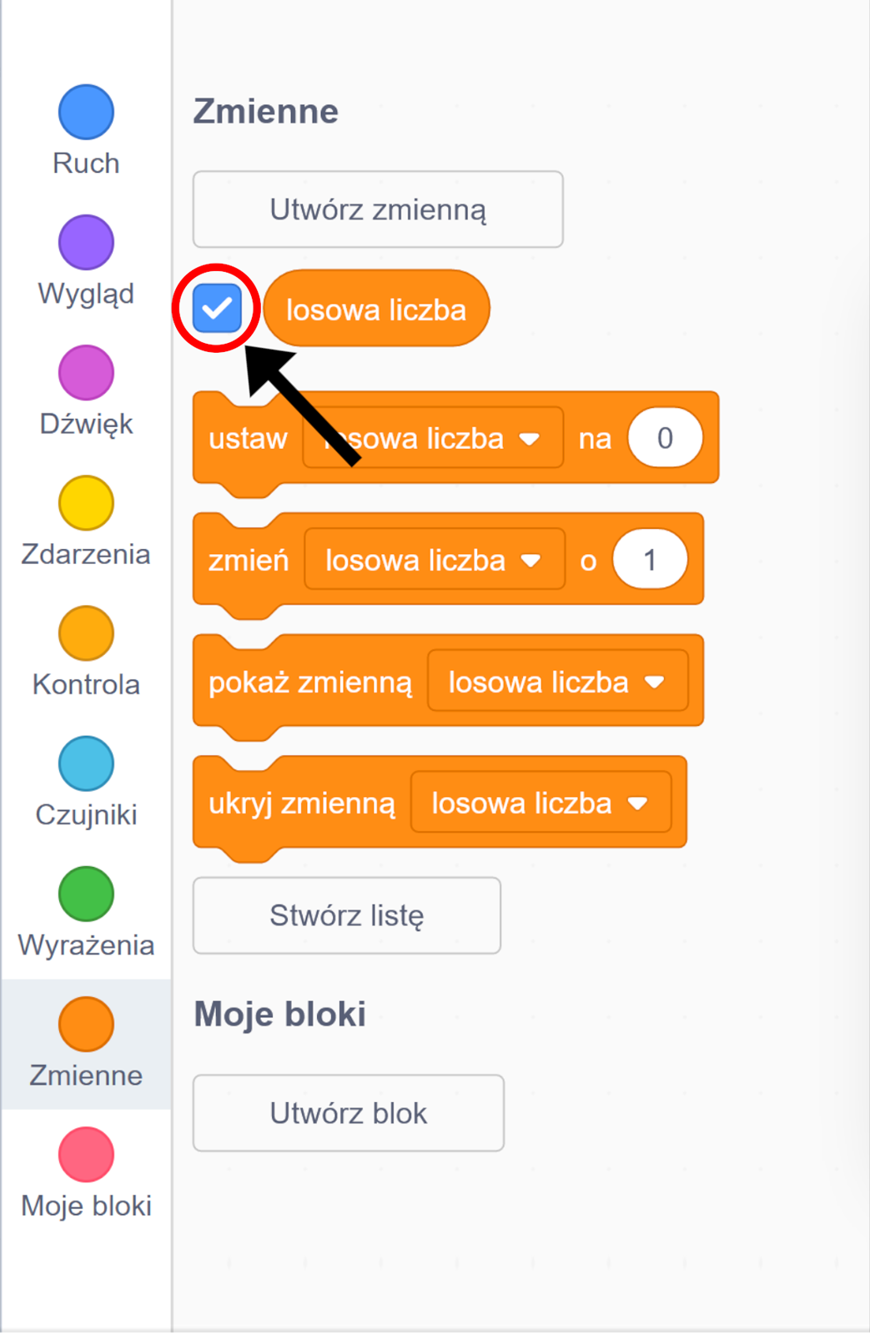The height and width of the screenshot is (1335, 870).
Task: Switch to the Zmienne category
Action: click(86, 1023)
